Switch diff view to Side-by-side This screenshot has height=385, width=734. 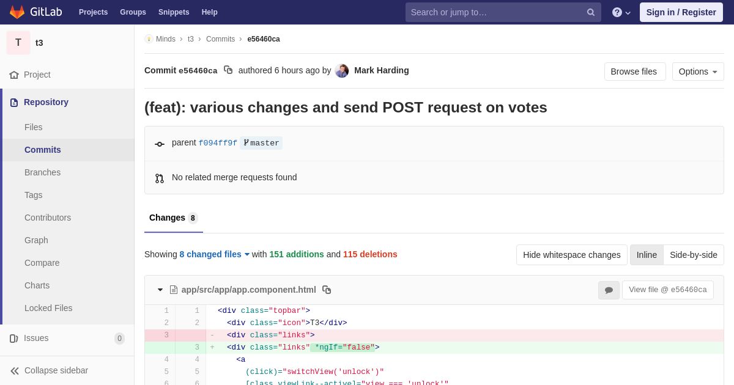pos(694,255)
